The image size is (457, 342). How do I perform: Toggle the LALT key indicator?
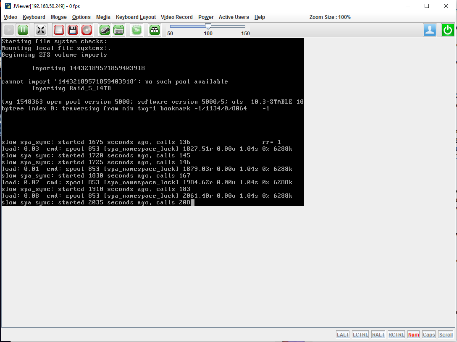tap(343, 335)
